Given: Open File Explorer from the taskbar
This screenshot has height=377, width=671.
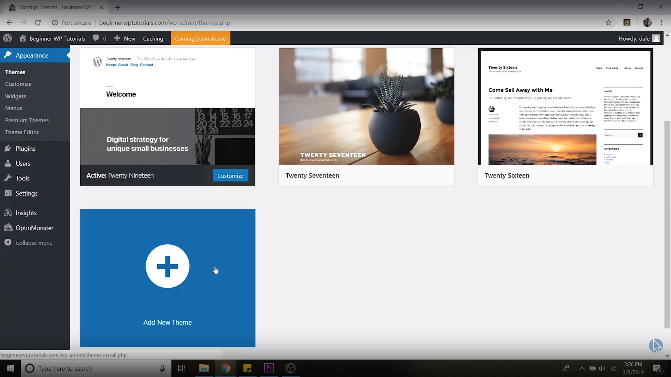Looking at the screenshot, I should point(204,368).
